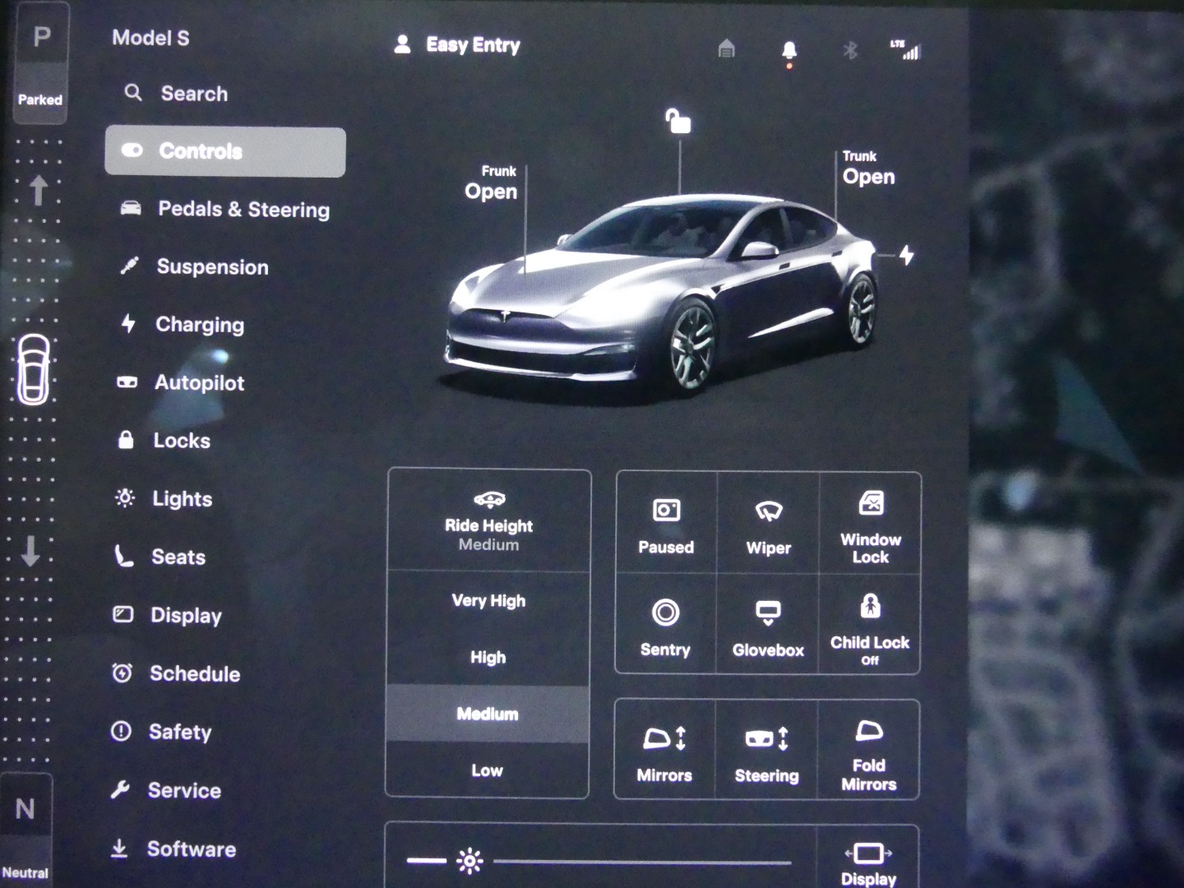Tap the Bluetooth status icon

point(850,51)
